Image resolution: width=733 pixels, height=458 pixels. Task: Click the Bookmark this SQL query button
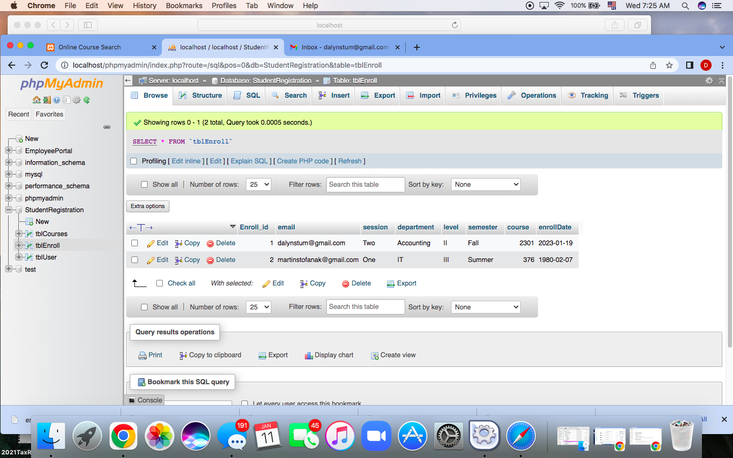click(182, 382)
